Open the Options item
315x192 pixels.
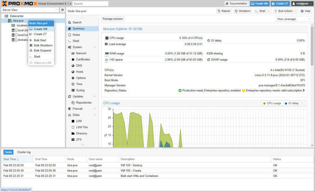click(82, 78)
